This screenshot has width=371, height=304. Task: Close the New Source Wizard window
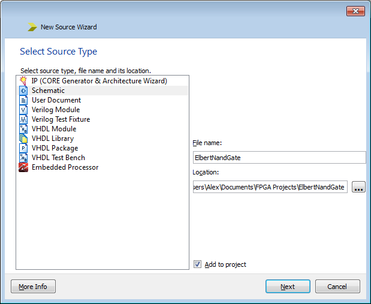tap(355, 11)
